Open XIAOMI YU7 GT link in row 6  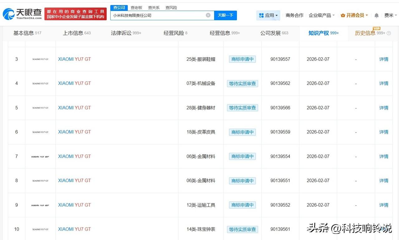pyautogui.click(x=75, y=132)
